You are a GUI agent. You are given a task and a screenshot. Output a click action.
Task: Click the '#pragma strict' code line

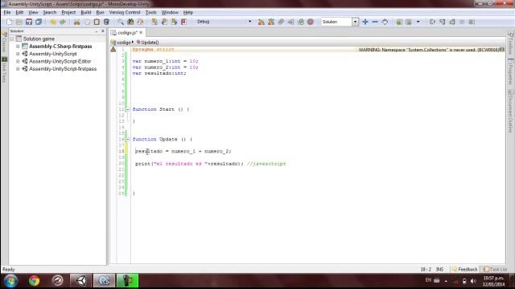153,49
